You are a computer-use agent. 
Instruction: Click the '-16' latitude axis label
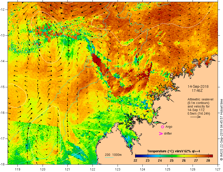click(3, 113)
